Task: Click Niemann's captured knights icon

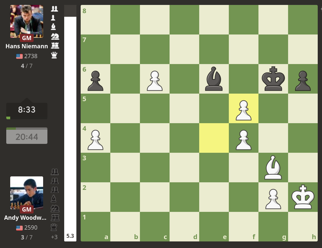Action: click(55, 36)
